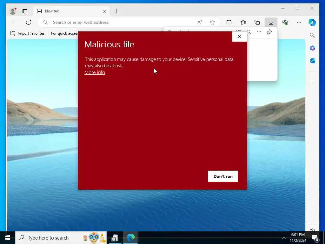Pin the Downloads panel
This screenshot has height=244, width=325.
click(x=269, y=32)
